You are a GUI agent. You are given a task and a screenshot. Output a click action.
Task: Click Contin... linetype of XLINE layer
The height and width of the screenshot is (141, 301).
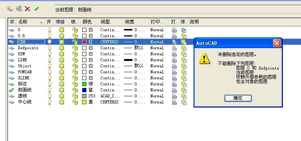tap(111, 78)
